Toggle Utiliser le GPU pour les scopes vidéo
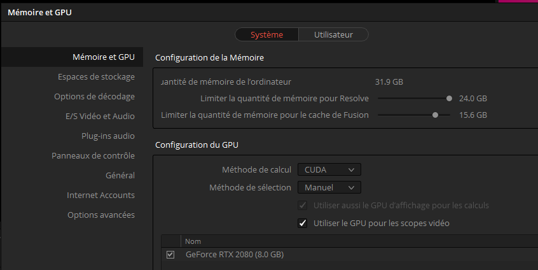The width and height of the screenshot is (538, 270). pyautogui.click(x=303, y=224)
